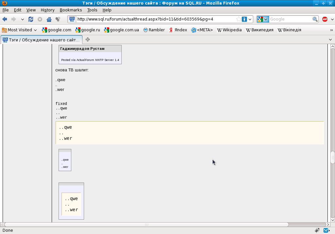Click the Firebug bug icon in status bar
This screenshot has width=335, height=234.
tap(317, 230)
